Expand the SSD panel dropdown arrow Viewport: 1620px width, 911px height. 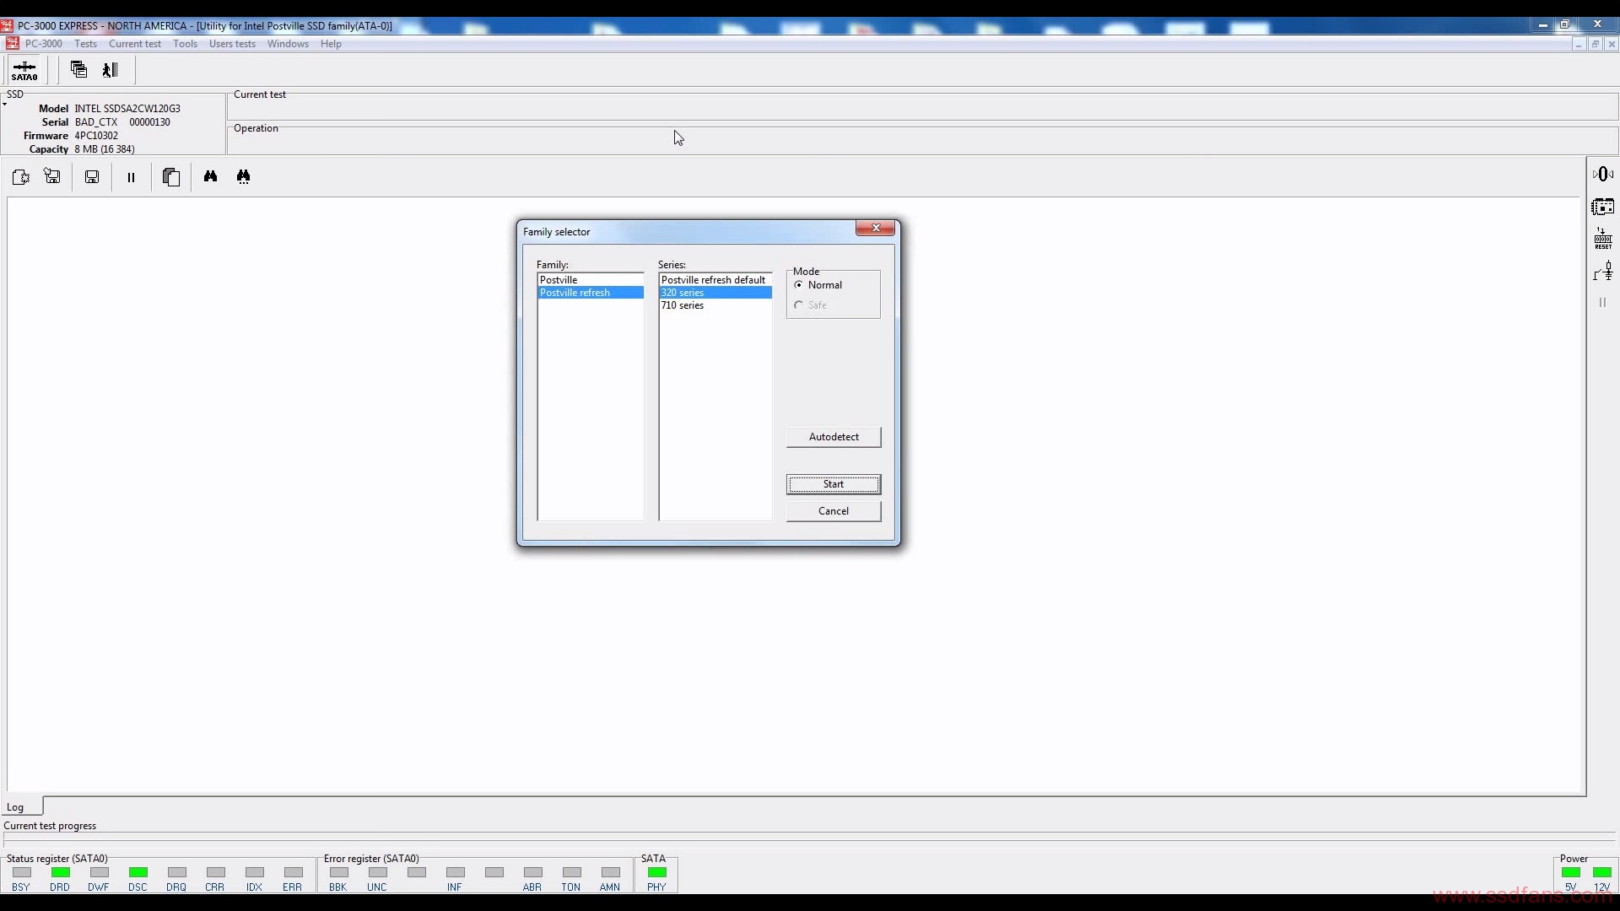4,104
